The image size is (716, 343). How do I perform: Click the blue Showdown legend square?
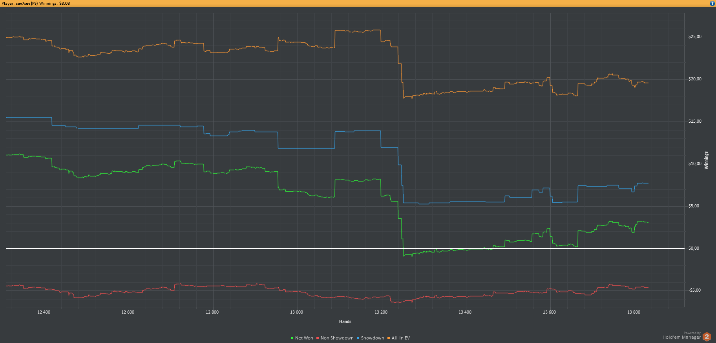[358, 338]
